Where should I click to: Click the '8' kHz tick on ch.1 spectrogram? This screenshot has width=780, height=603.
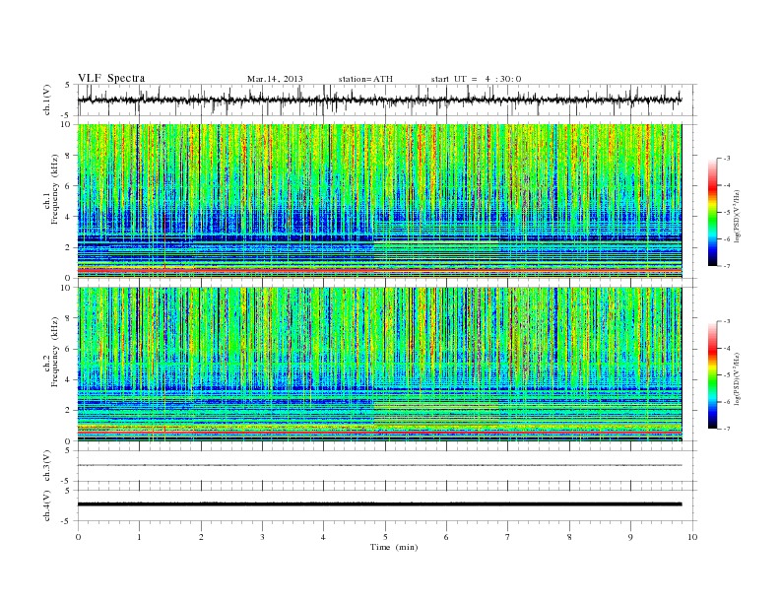[x=68, y=156]
